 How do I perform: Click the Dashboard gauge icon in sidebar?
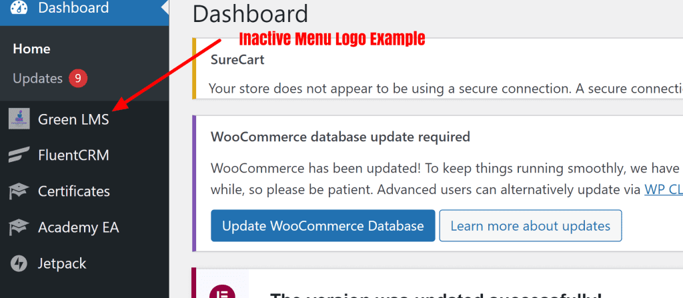pos(19,7)
